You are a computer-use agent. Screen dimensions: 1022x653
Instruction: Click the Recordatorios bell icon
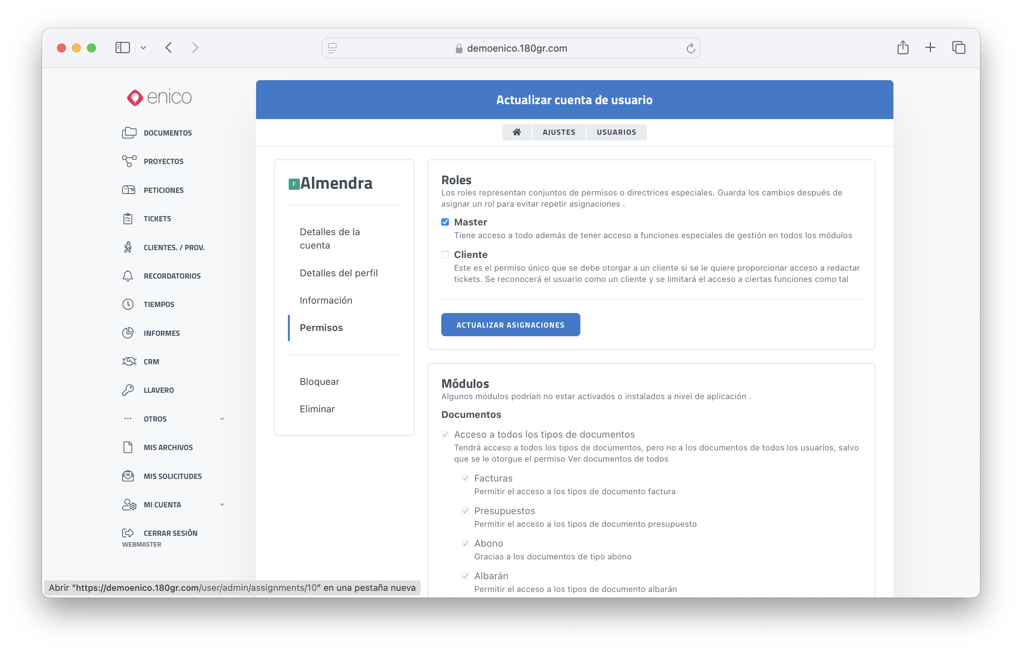point(128,276)
